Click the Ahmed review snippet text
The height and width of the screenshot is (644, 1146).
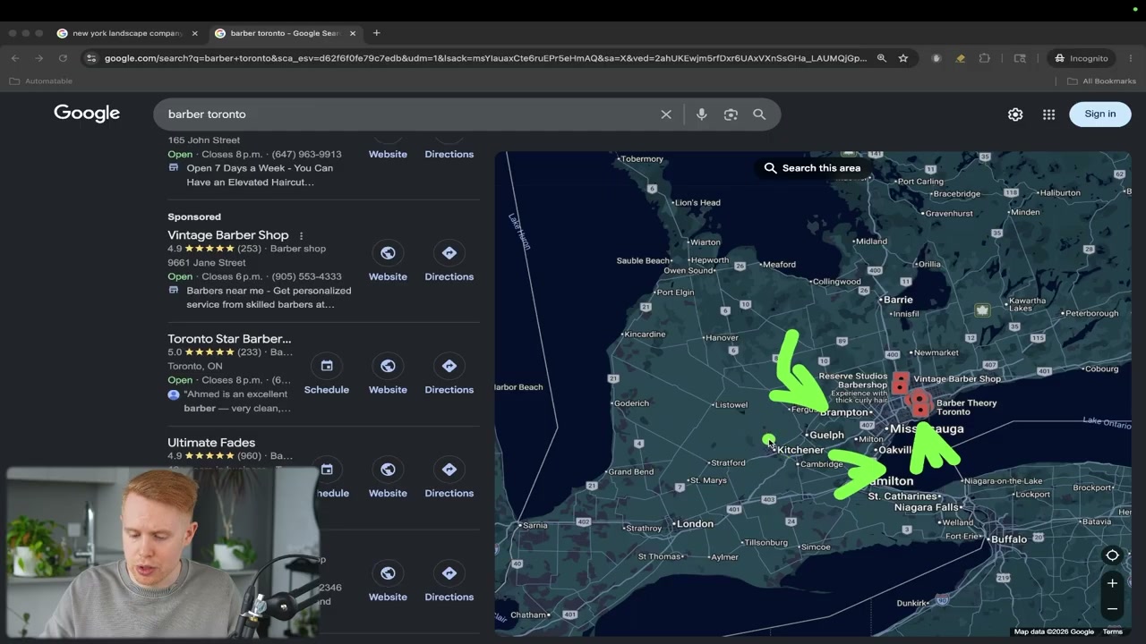click(236, 401)
